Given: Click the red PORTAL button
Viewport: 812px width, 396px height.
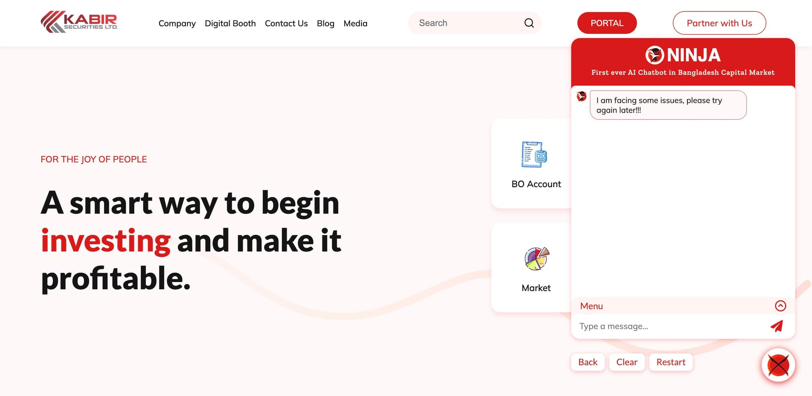Looking at the screenshot, I should (606, 23).
